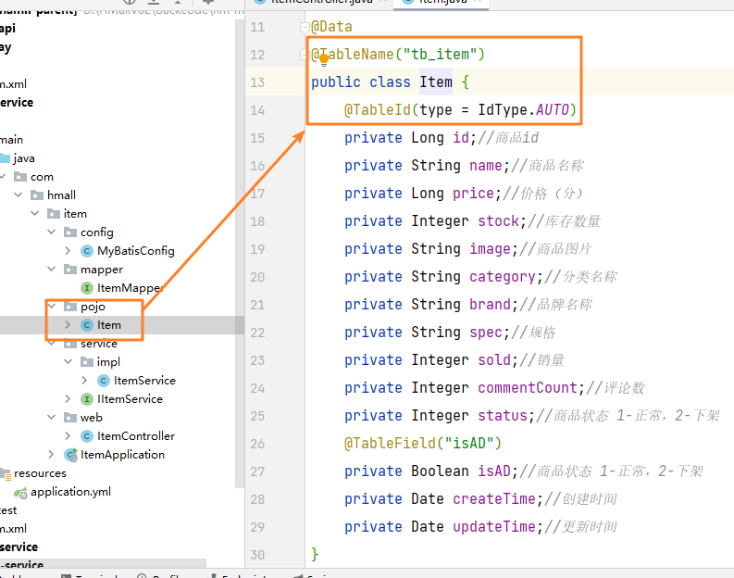Select application.yml in project tree

(70, 492)
